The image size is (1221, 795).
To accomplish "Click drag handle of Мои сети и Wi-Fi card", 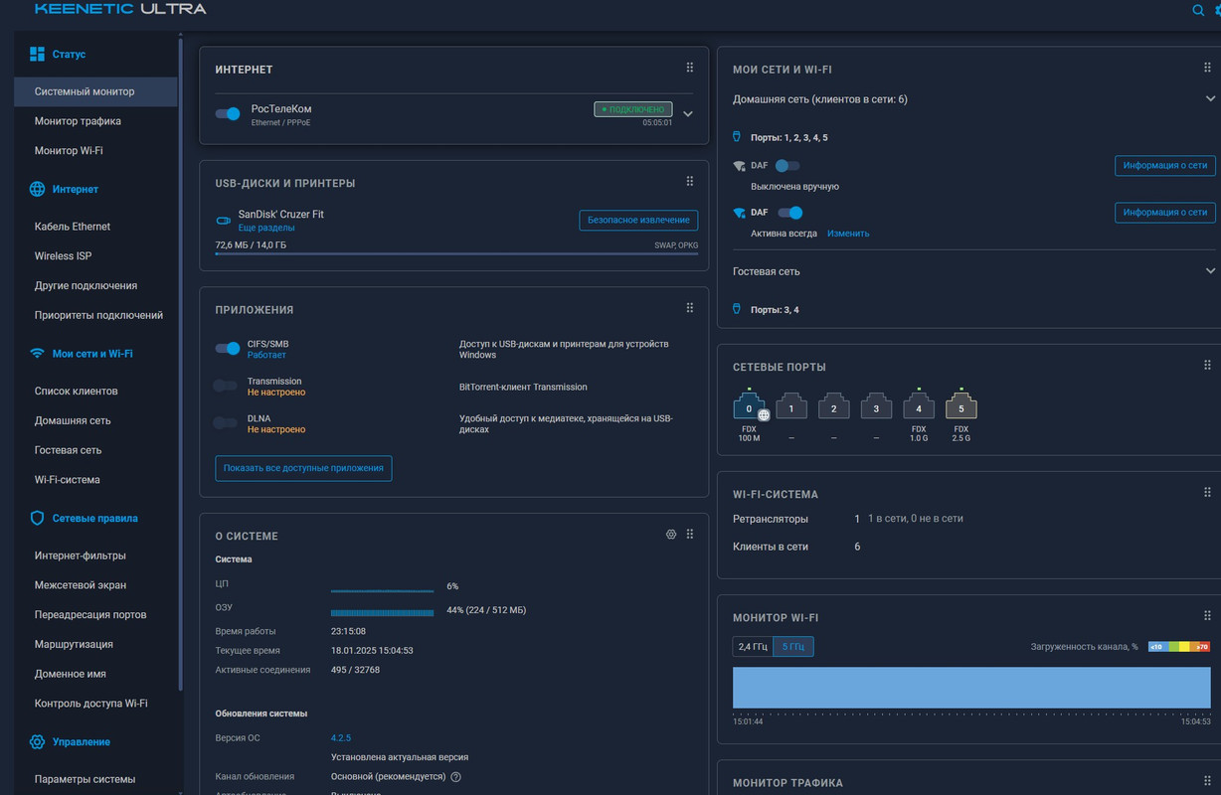I will coord(1208,68).
